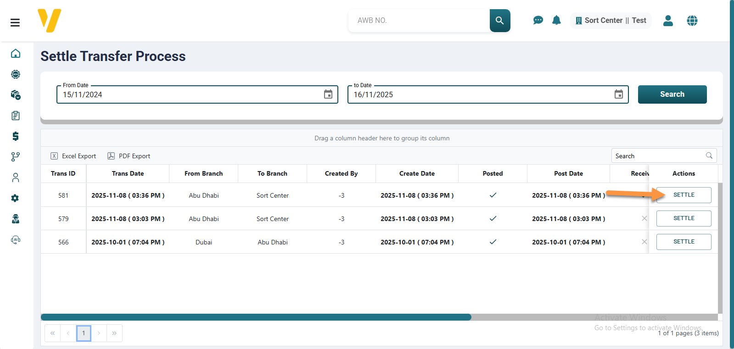Settle the Dubai to Abu Dhabi transfer
This screenshot has width=734, height=349.
[x=684, y=242]
